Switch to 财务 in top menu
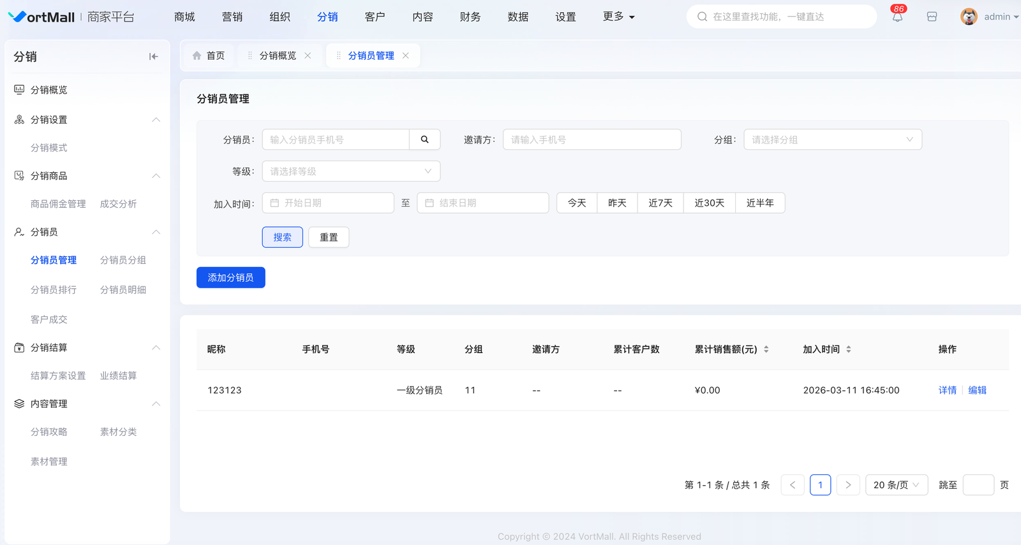1021x545 pixels. tap(470, 17)
